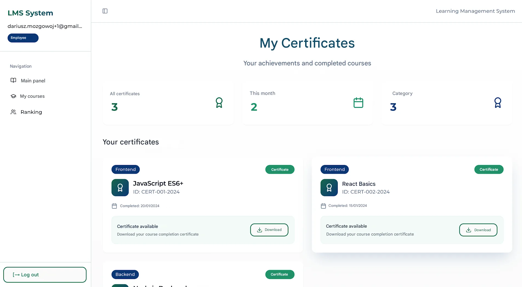The width and height of the screenshot is (522, 287).
Task: Click the calendar icon next to Completed 20/01/2024
Action: 114,206
